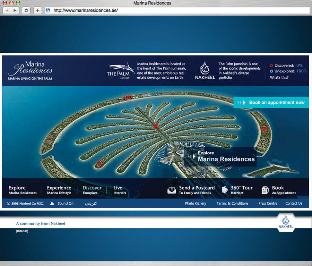Click the red close window button
The height and width of the screenshot is (266, 312).
point(5,3)
